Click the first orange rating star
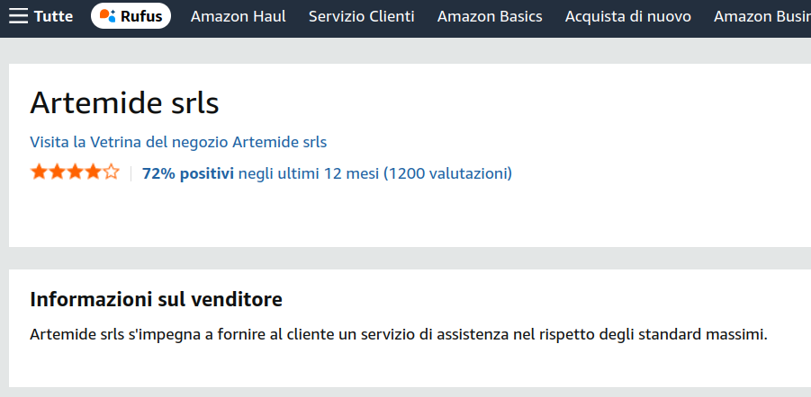This screenshot has height=397, width=811. click(x=39, y=172)
